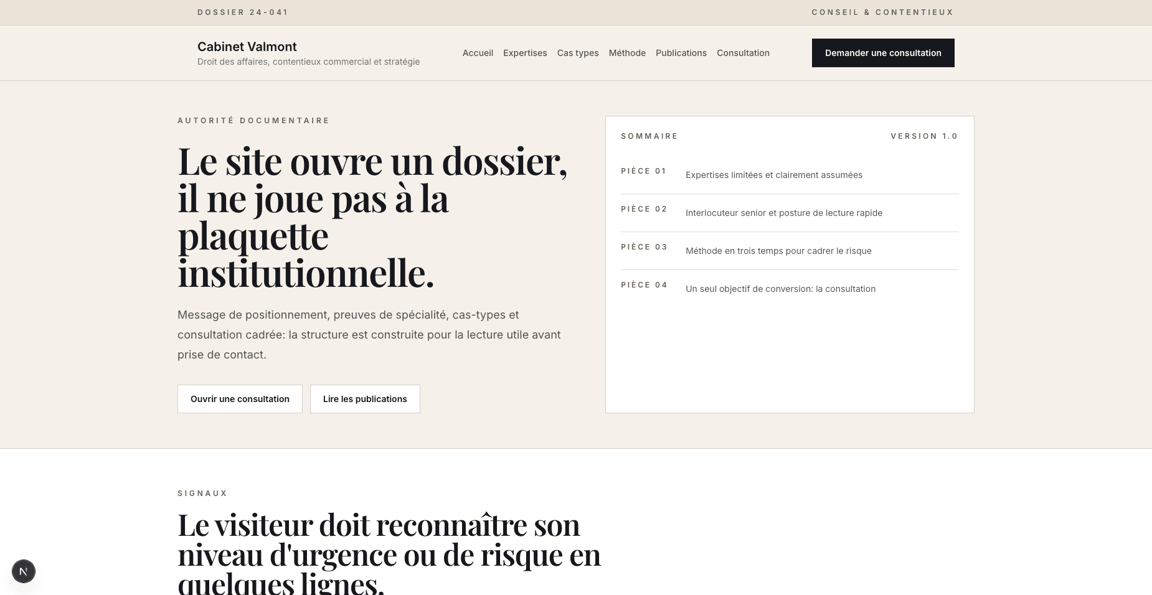1152x595 pixels.
Task: Click the DOSSIER 24-041 top bar text
Action: coord(242,12)
